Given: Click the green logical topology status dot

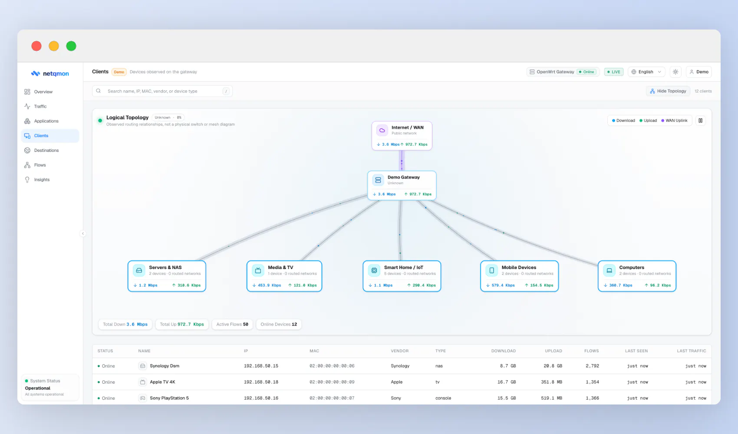Looking at the screenshot, I should point(100,121).
